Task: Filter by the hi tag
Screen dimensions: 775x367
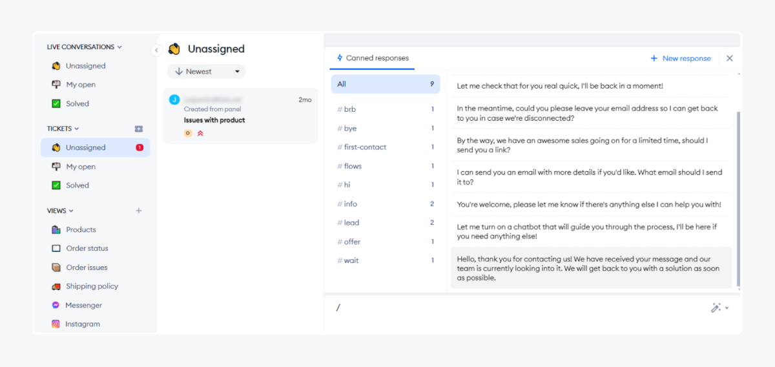Action: (x=386, y=185)
